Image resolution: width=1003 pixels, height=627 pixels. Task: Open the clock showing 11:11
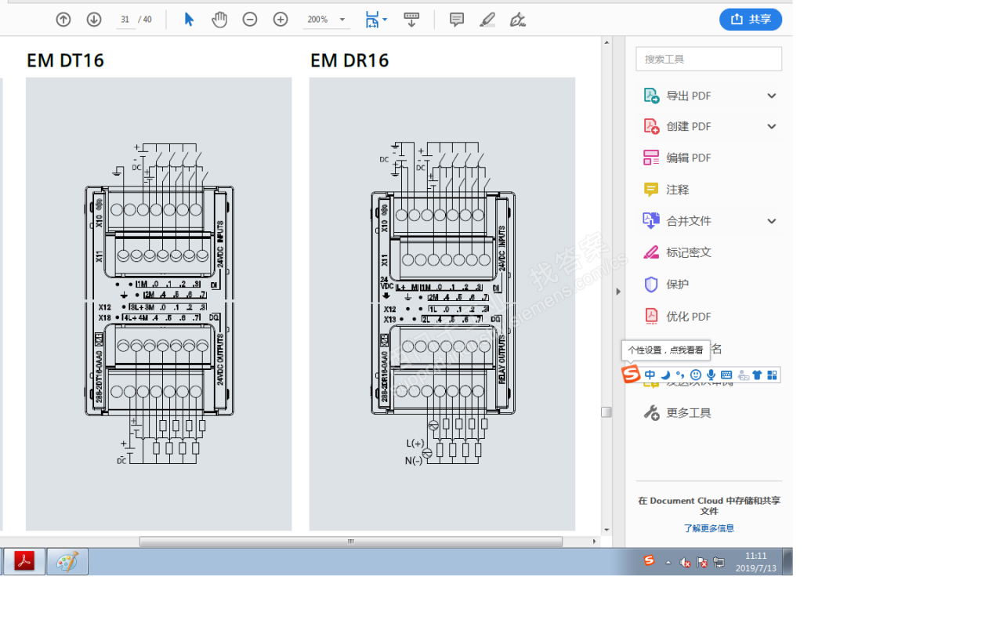(756, 562)
